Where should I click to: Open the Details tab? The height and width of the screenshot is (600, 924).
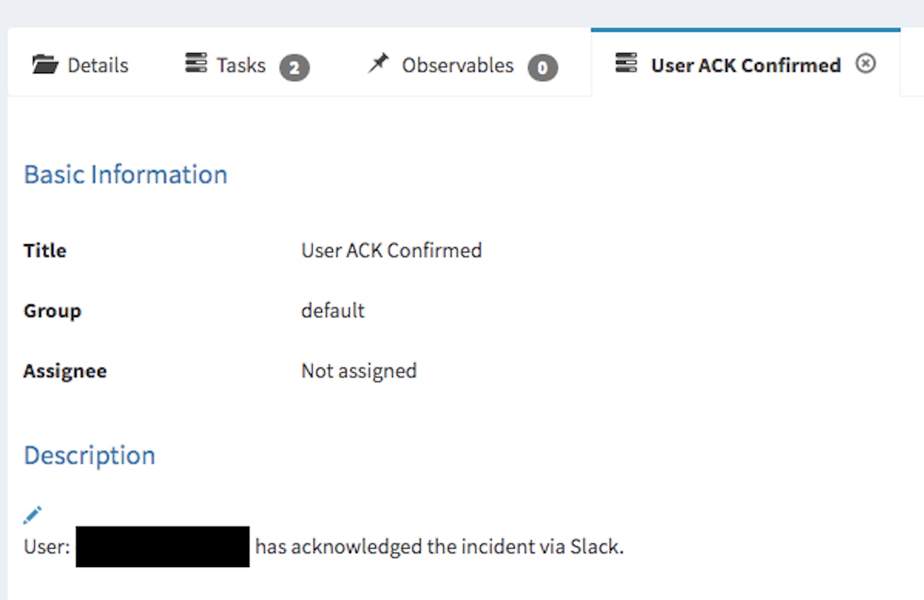point(98,65)
